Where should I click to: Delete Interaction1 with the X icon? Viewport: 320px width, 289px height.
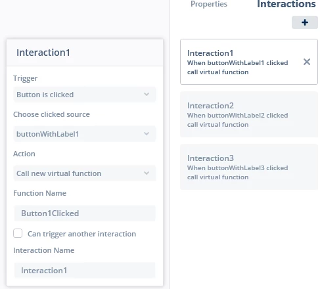[x=307, y=62]
